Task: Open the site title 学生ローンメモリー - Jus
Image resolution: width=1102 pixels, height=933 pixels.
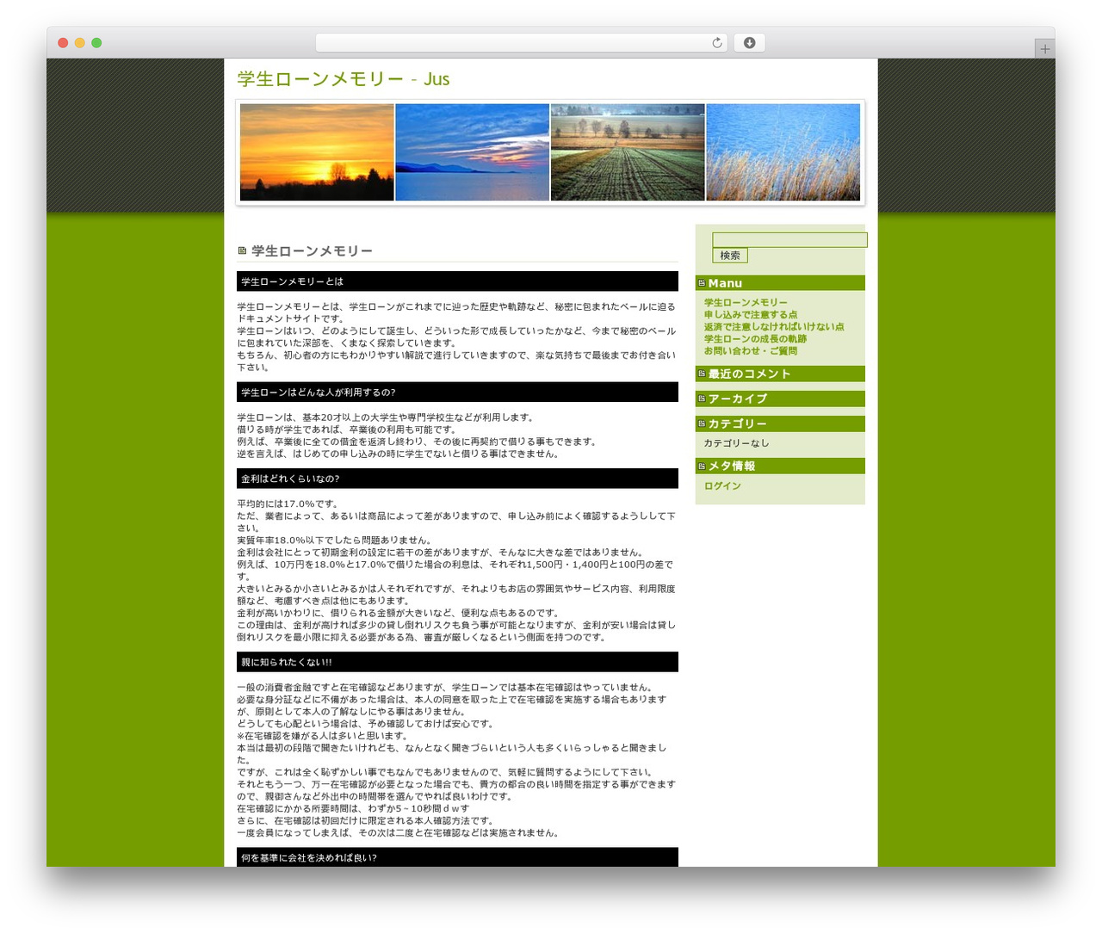Action: [344, 79]
